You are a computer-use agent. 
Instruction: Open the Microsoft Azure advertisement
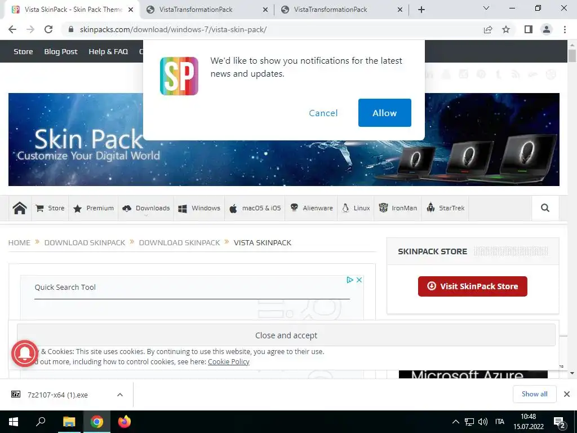click(473, 374)
